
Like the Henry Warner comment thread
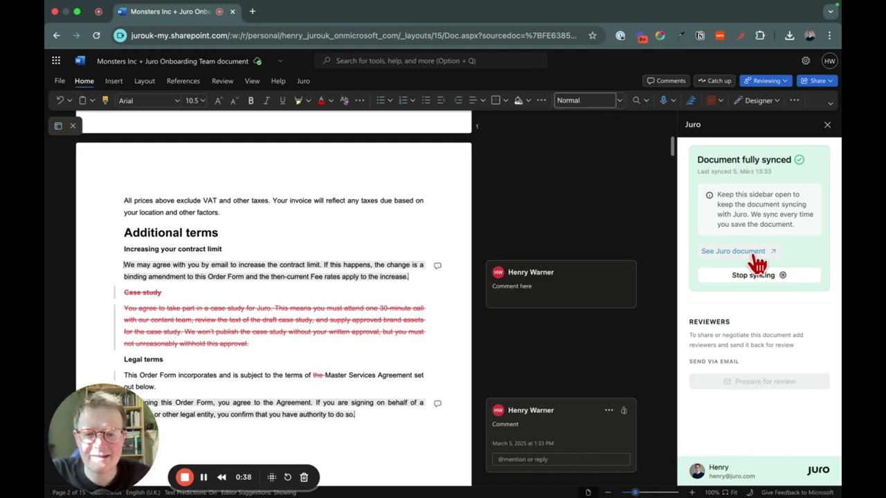[x=624, y=410]
